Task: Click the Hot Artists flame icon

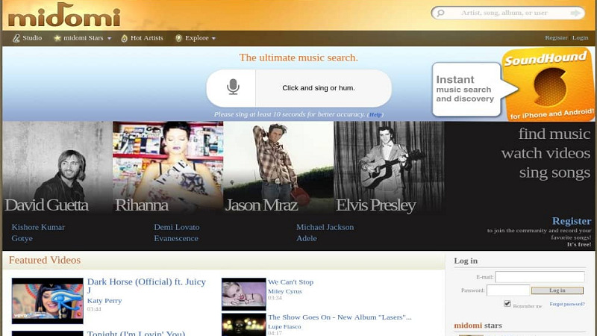Action: pyautogui.click(x=125, y=38)
